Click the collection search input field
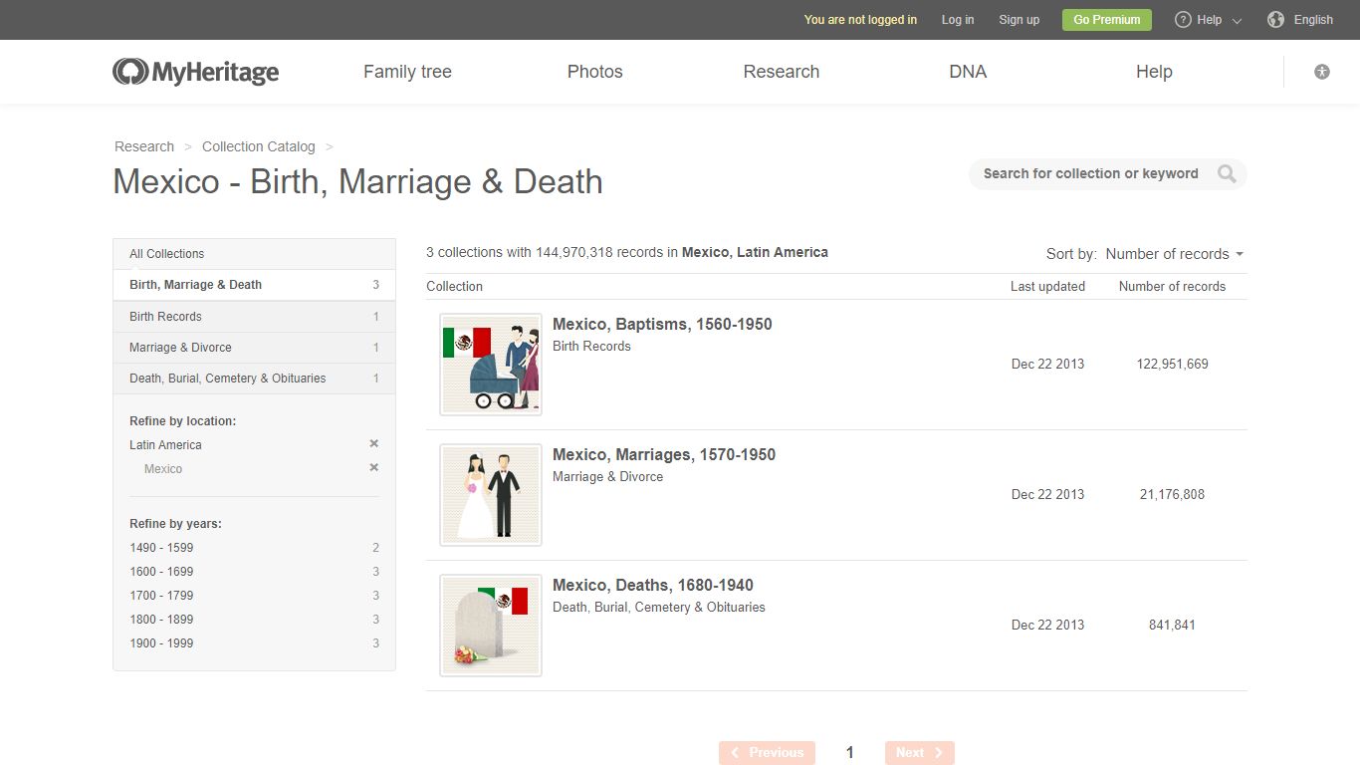 1092,174
